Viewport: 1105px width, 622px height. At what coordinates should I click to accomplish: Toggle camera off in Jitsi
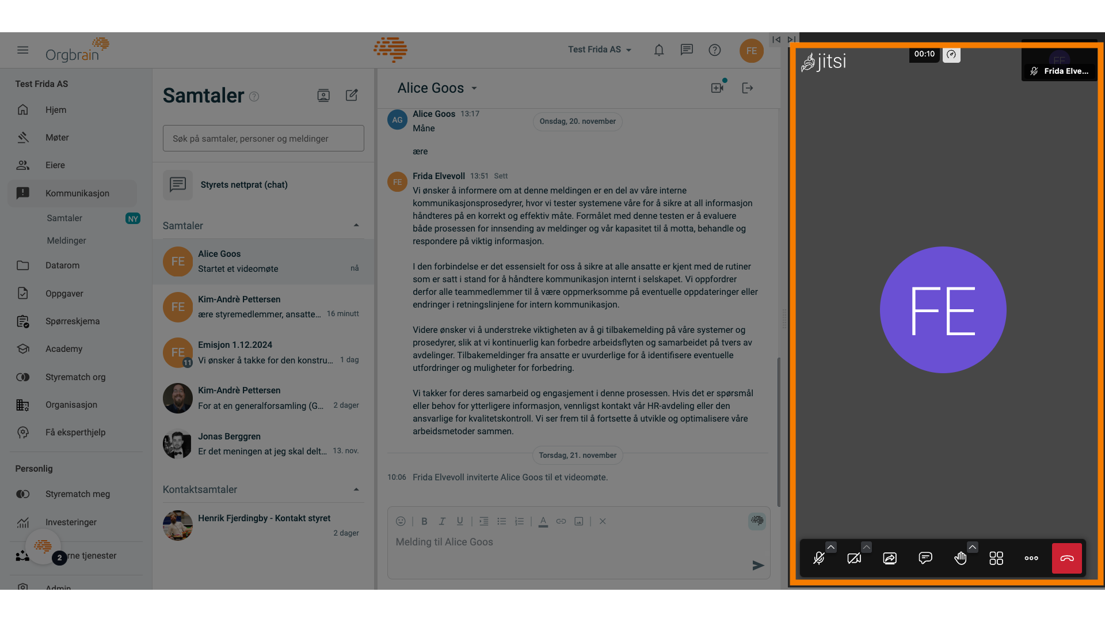855,558
